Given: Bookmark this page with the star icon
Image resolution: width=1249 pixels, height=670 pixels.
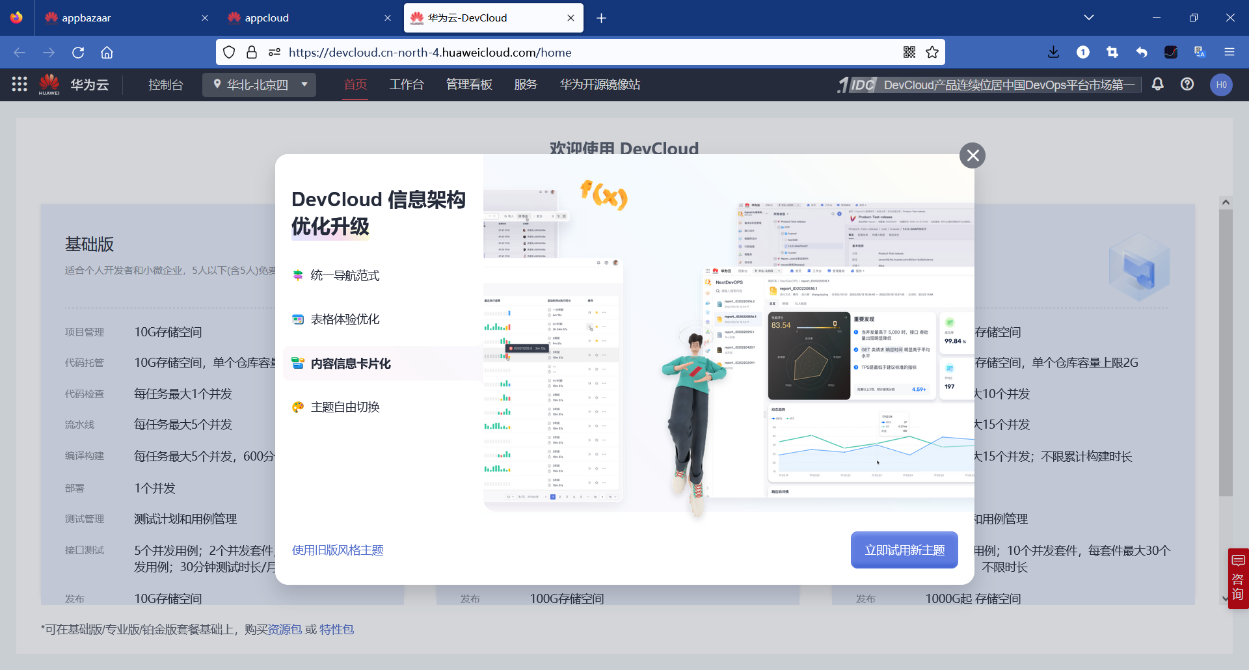Looking at the screenshot, I should (933, 52).
